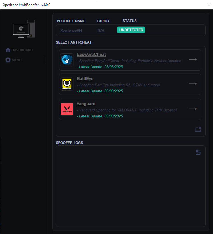
Task: Click the XperienceVM product name link
Action: point(71,30)
